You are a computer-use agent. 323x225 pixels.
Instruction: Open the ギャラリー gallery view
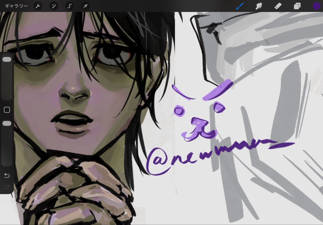click(x=16, y=6)
